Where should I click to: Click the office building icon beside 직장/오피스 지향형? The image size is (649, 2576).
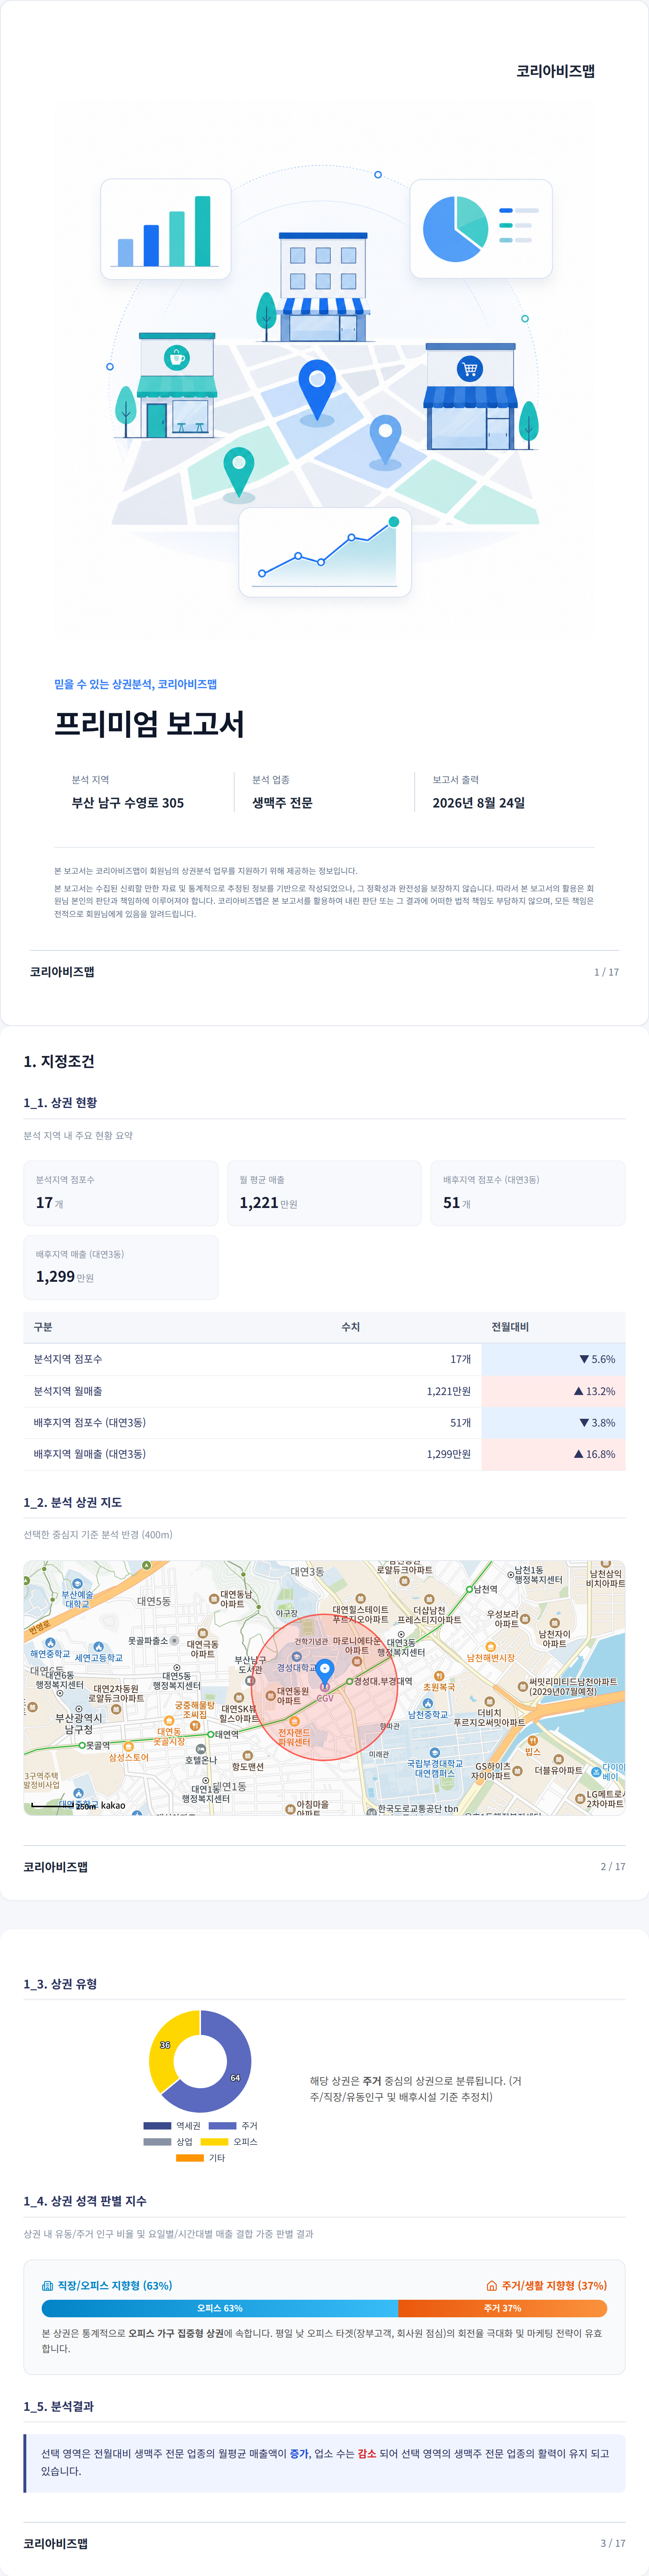click(x=47, y=2286)
